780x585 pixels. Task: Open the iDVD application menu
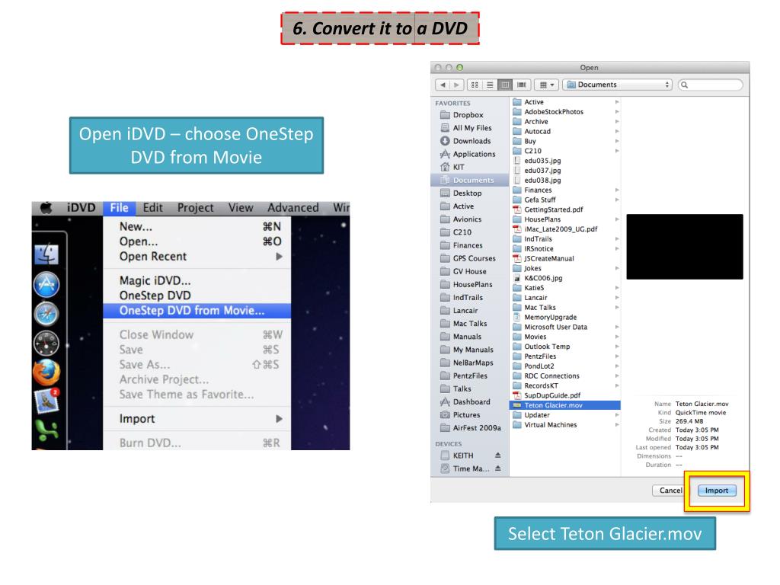click(x=81, y=207)
